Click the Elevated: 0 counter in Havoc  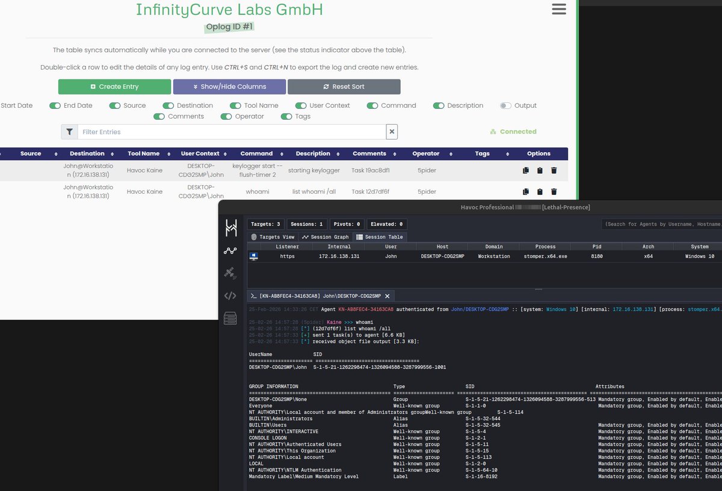coord(386,224)
